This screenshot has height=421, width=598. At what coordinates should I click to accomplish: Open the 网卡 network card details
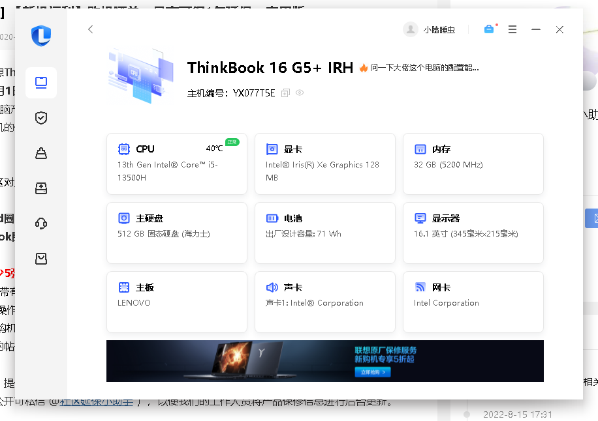473,302
